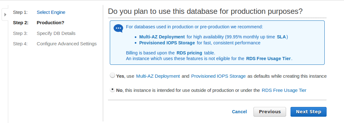This screenshot has height=123, width=344.
Task: Click RDS Free Usage Tier link beside No option
Action: (284, 90)
